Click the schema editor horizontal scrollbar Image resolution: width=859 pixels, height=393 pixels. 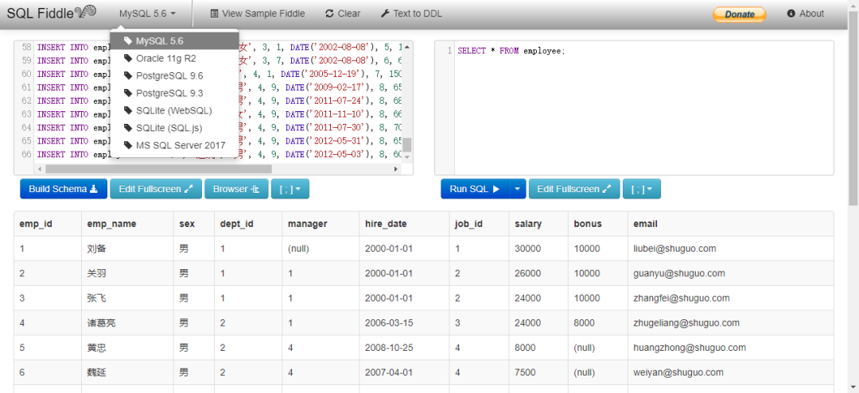click(x=159, y=169)
